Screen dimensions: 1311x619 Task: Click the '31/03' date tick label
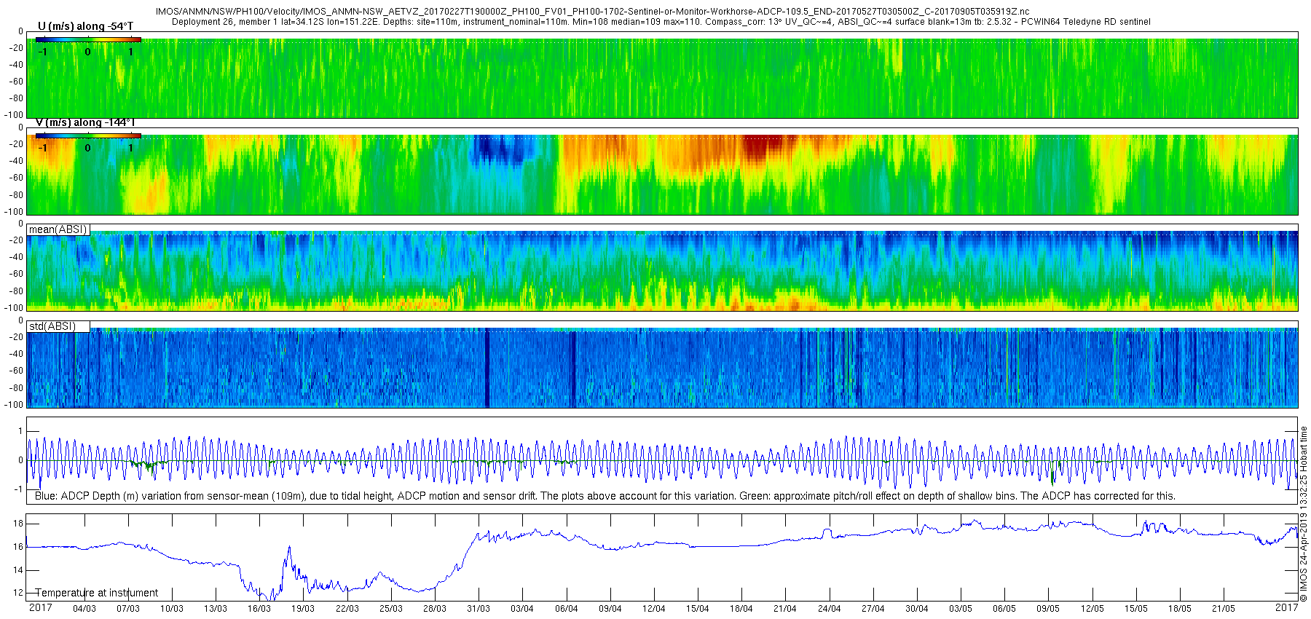[479, 609]
